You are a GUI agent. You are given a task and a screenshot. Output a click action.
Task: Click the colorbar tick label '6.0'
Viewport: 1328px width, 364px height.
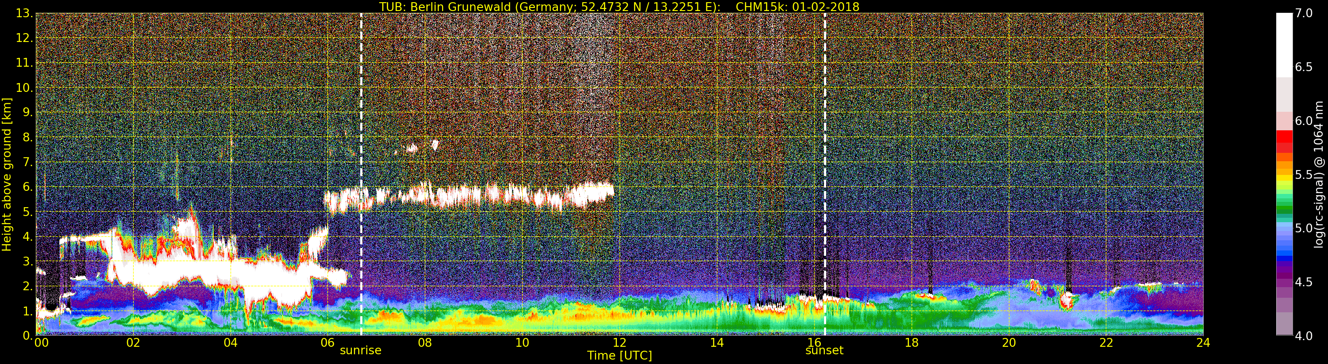point(1304,121)
